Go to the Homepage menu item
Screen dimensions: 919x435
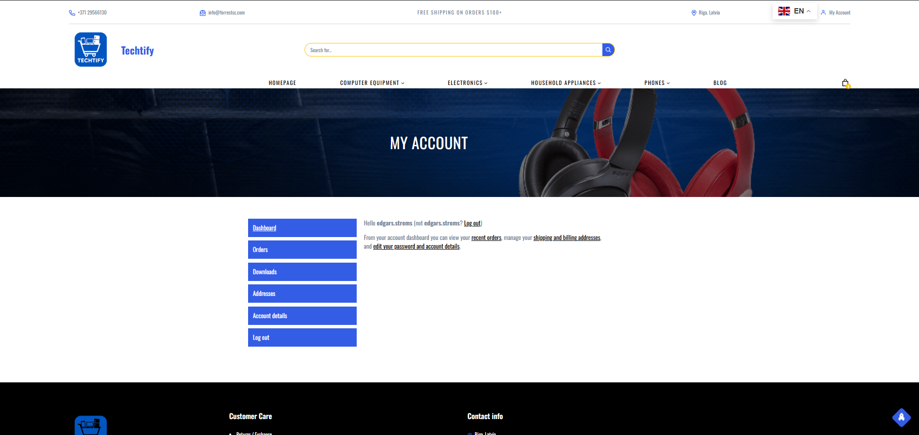tap(282, 83)
